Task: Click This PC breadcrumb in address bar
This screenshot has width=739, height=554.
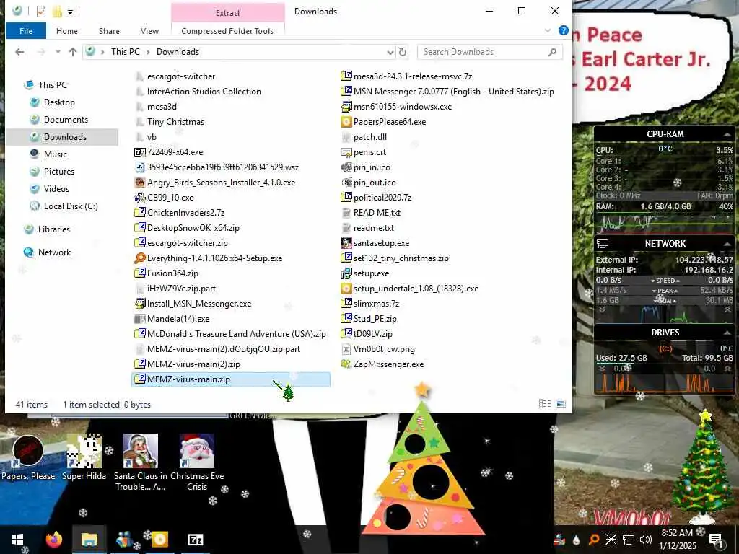Action: (x=126, y=52)
